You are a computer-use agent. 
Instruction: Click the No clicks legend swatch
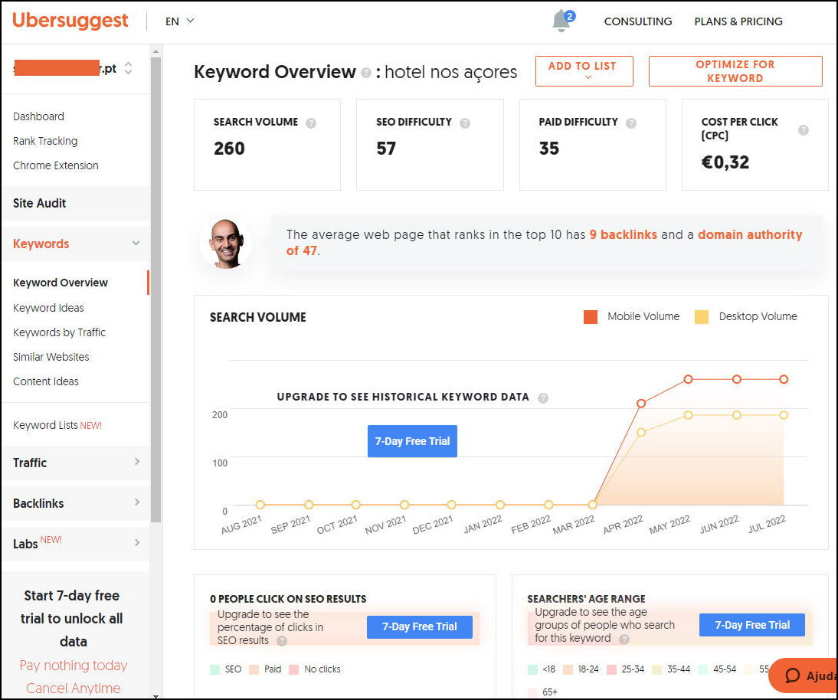pos(294,669)
